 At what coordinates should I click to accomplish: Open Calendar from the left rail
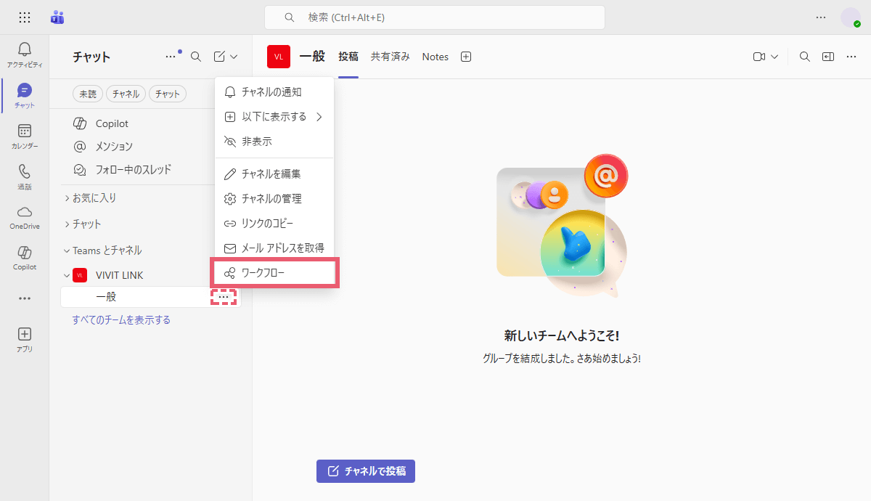point(24,136)
